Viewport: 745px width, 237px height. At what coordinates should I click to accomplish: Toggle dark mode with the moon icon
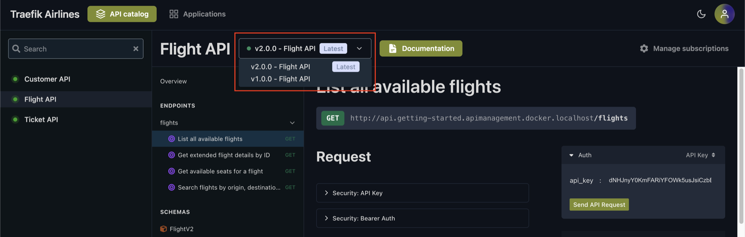click(x=701, y=14)
